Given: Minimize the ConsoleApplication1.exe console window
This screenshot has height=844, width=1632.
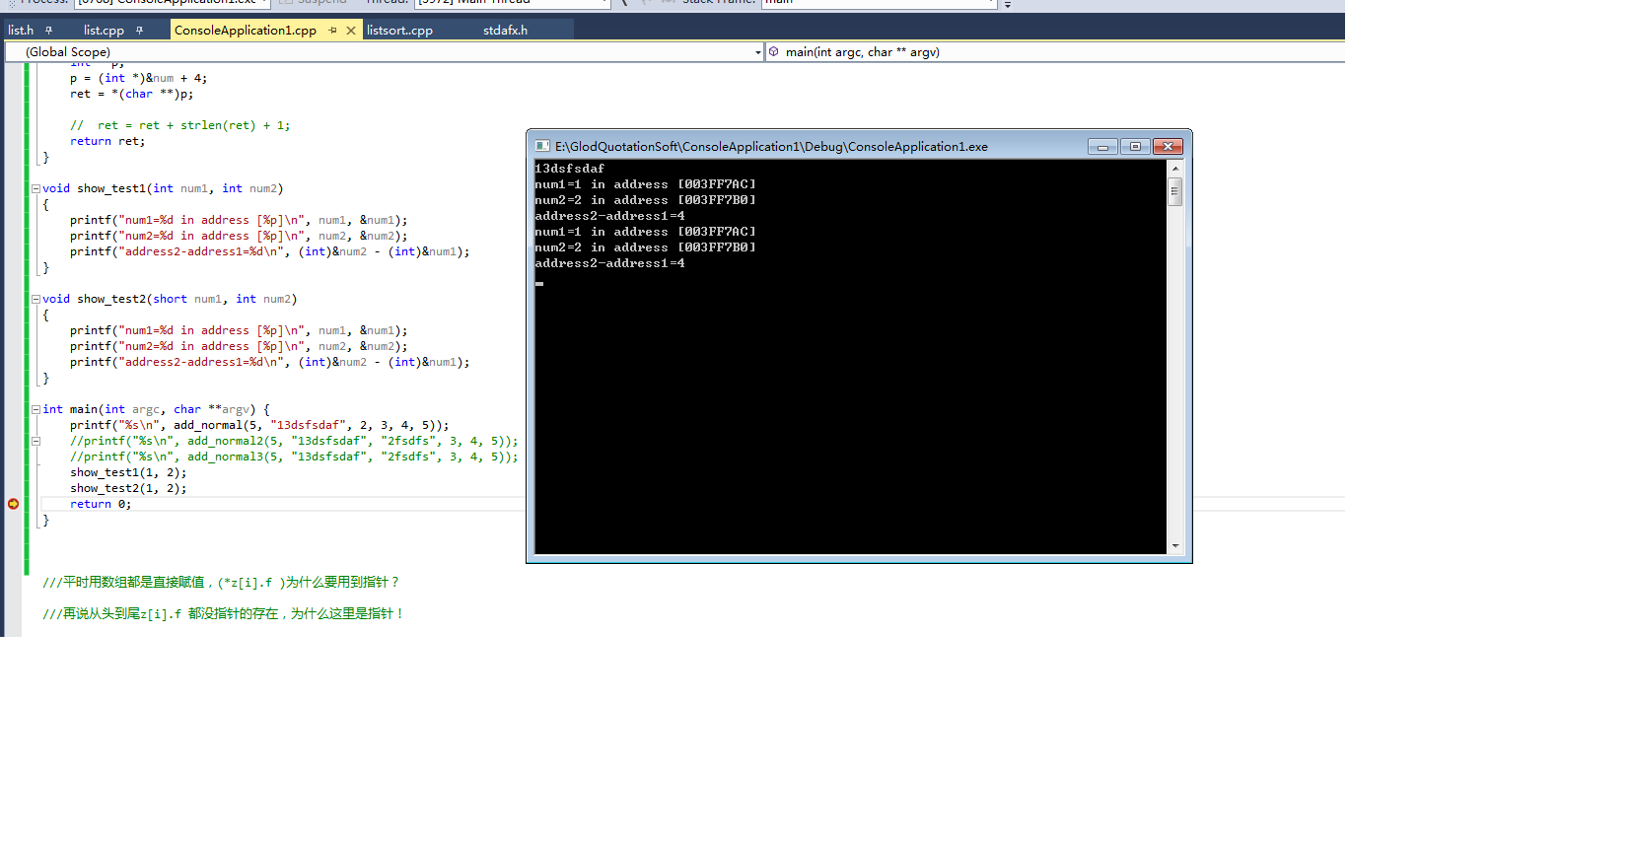Looking at the screenshot, I should pyautogui.click(x=1102, y=147).
